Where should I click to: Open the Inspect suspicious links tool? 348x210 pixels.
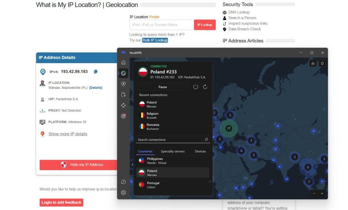[248, 23]
